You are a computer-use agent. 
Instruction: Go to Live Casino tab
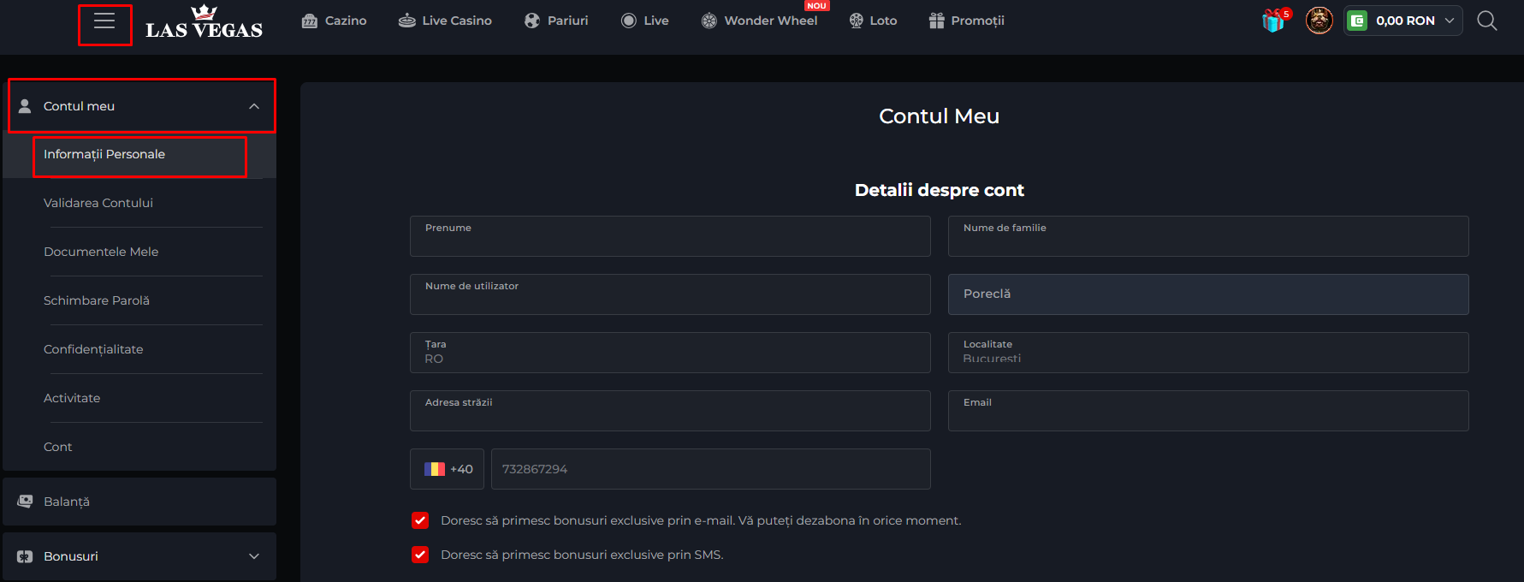(445, 21)
